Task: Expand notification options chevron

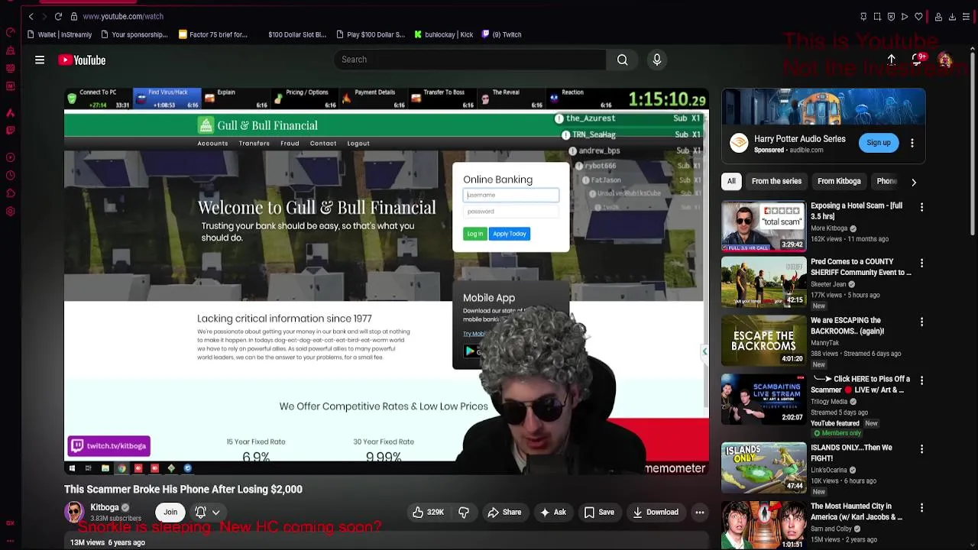Action: pyautogui.click(x=216, y=513)
